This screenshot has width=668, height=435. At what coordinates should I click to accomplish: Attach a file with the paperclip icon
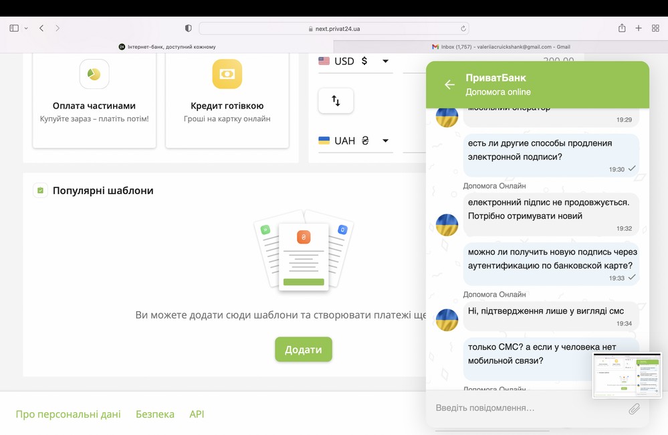coord(635,408)
